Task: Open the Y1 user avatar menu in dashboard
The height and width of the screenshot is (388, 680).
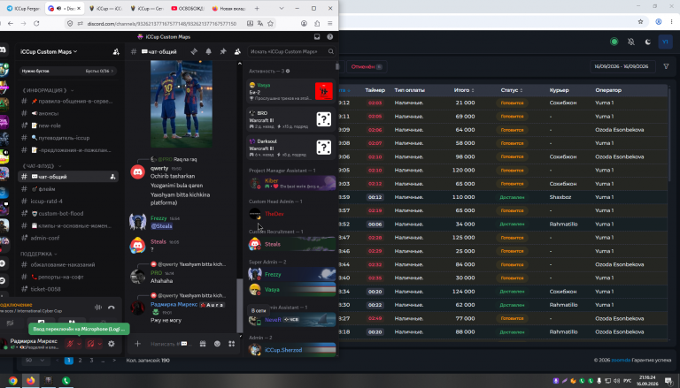Action: coord(665,42)
